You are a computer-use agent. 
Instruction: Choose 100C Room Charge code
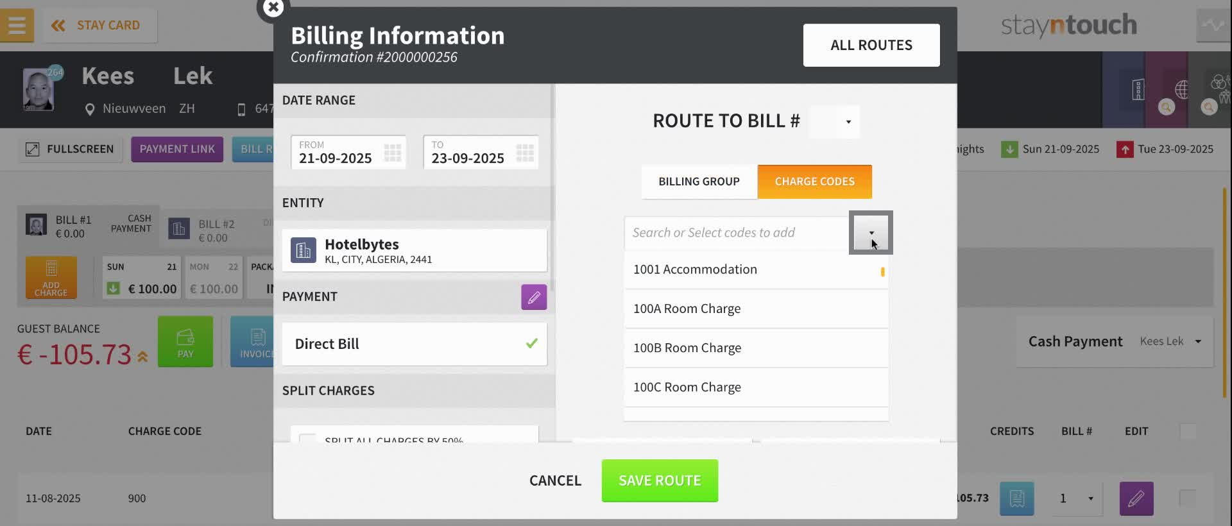(x=756, y=387)
